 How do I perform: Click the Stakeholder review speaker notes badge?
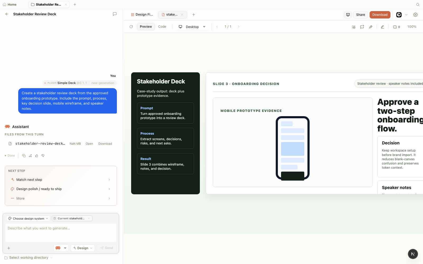click(x=389, y=84)
